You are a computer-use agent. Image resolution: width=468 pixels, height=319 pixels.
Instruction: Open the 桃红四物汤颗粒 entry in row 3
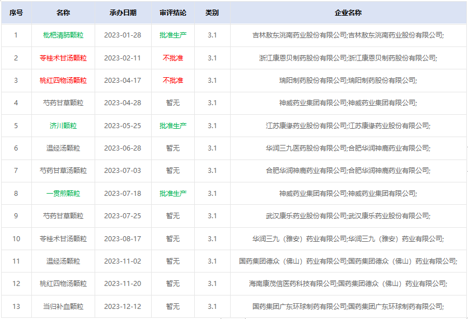click(63, 80)
